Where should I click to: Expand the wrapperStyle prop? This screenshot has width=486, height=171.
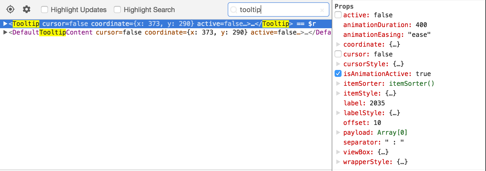(x=338, y=162)
